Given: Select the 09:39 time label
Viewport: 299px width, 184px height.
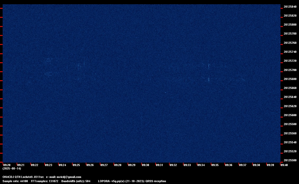Looking at the screenshot, I should point(270,165).
